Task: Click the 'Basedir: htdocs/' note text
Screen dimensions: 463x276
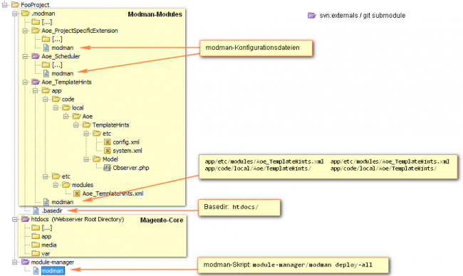Action: click(x=231, y=207)
